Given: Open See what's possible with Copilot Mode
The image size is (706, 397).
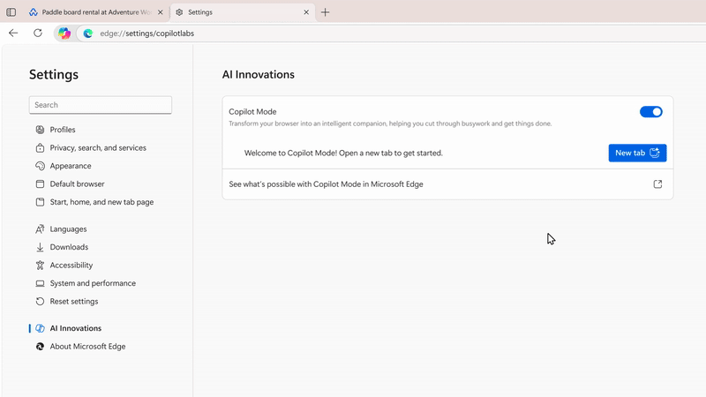Looking at the screenshot, I should [326, 184].
